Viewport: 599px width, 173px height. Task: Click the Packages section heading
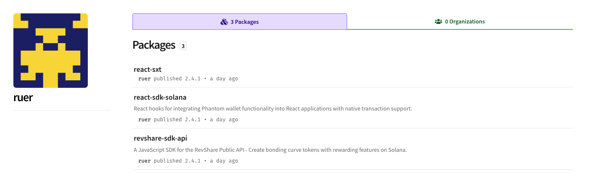tap(154, 45)
